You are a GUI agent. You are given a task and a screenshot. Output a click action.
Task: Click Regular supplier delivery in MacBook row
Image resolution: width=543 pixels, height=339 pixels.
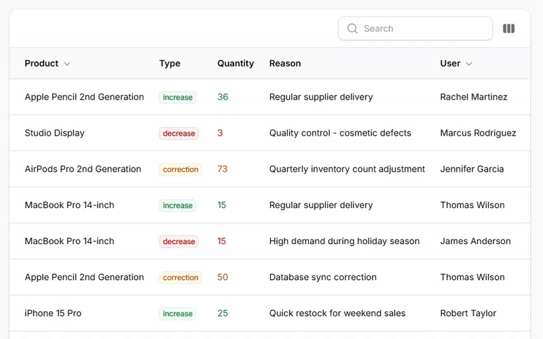(x=321, y=205)
